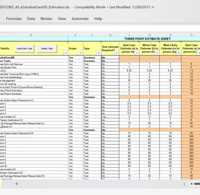This screenshot has width=200, height=195.
Task: Select the View ribbon tab
Action: pos(62,19)
